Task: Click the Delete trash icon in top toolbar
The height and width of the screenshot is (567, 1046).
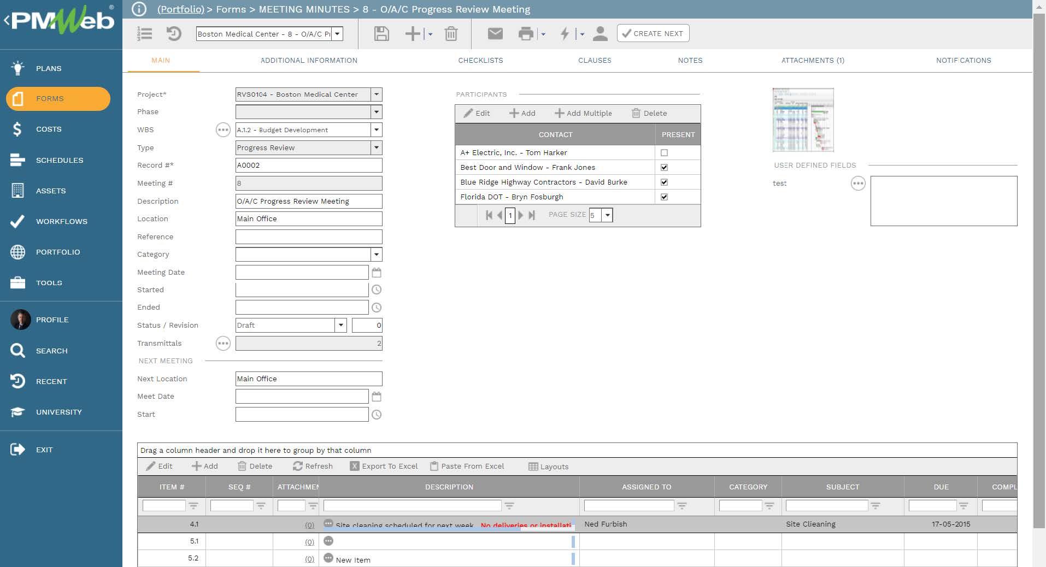Action: click(451, 34)
